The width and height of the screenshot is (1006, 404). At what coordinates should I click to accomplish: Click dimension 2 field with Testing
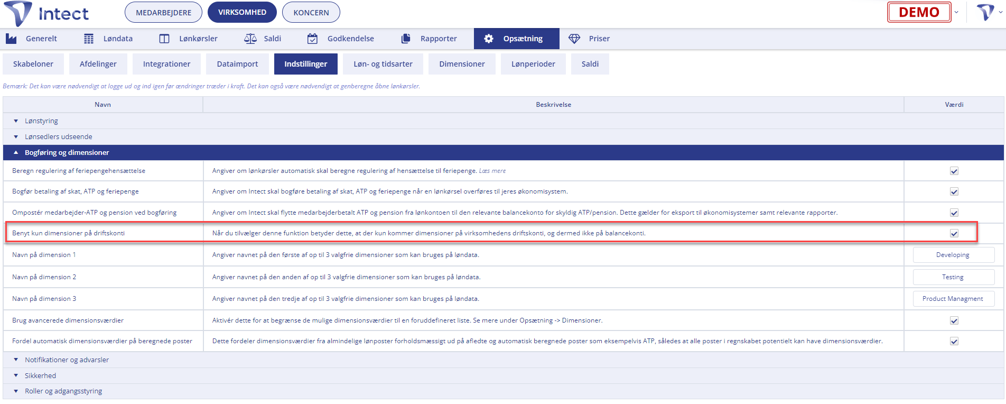point(954,277)
